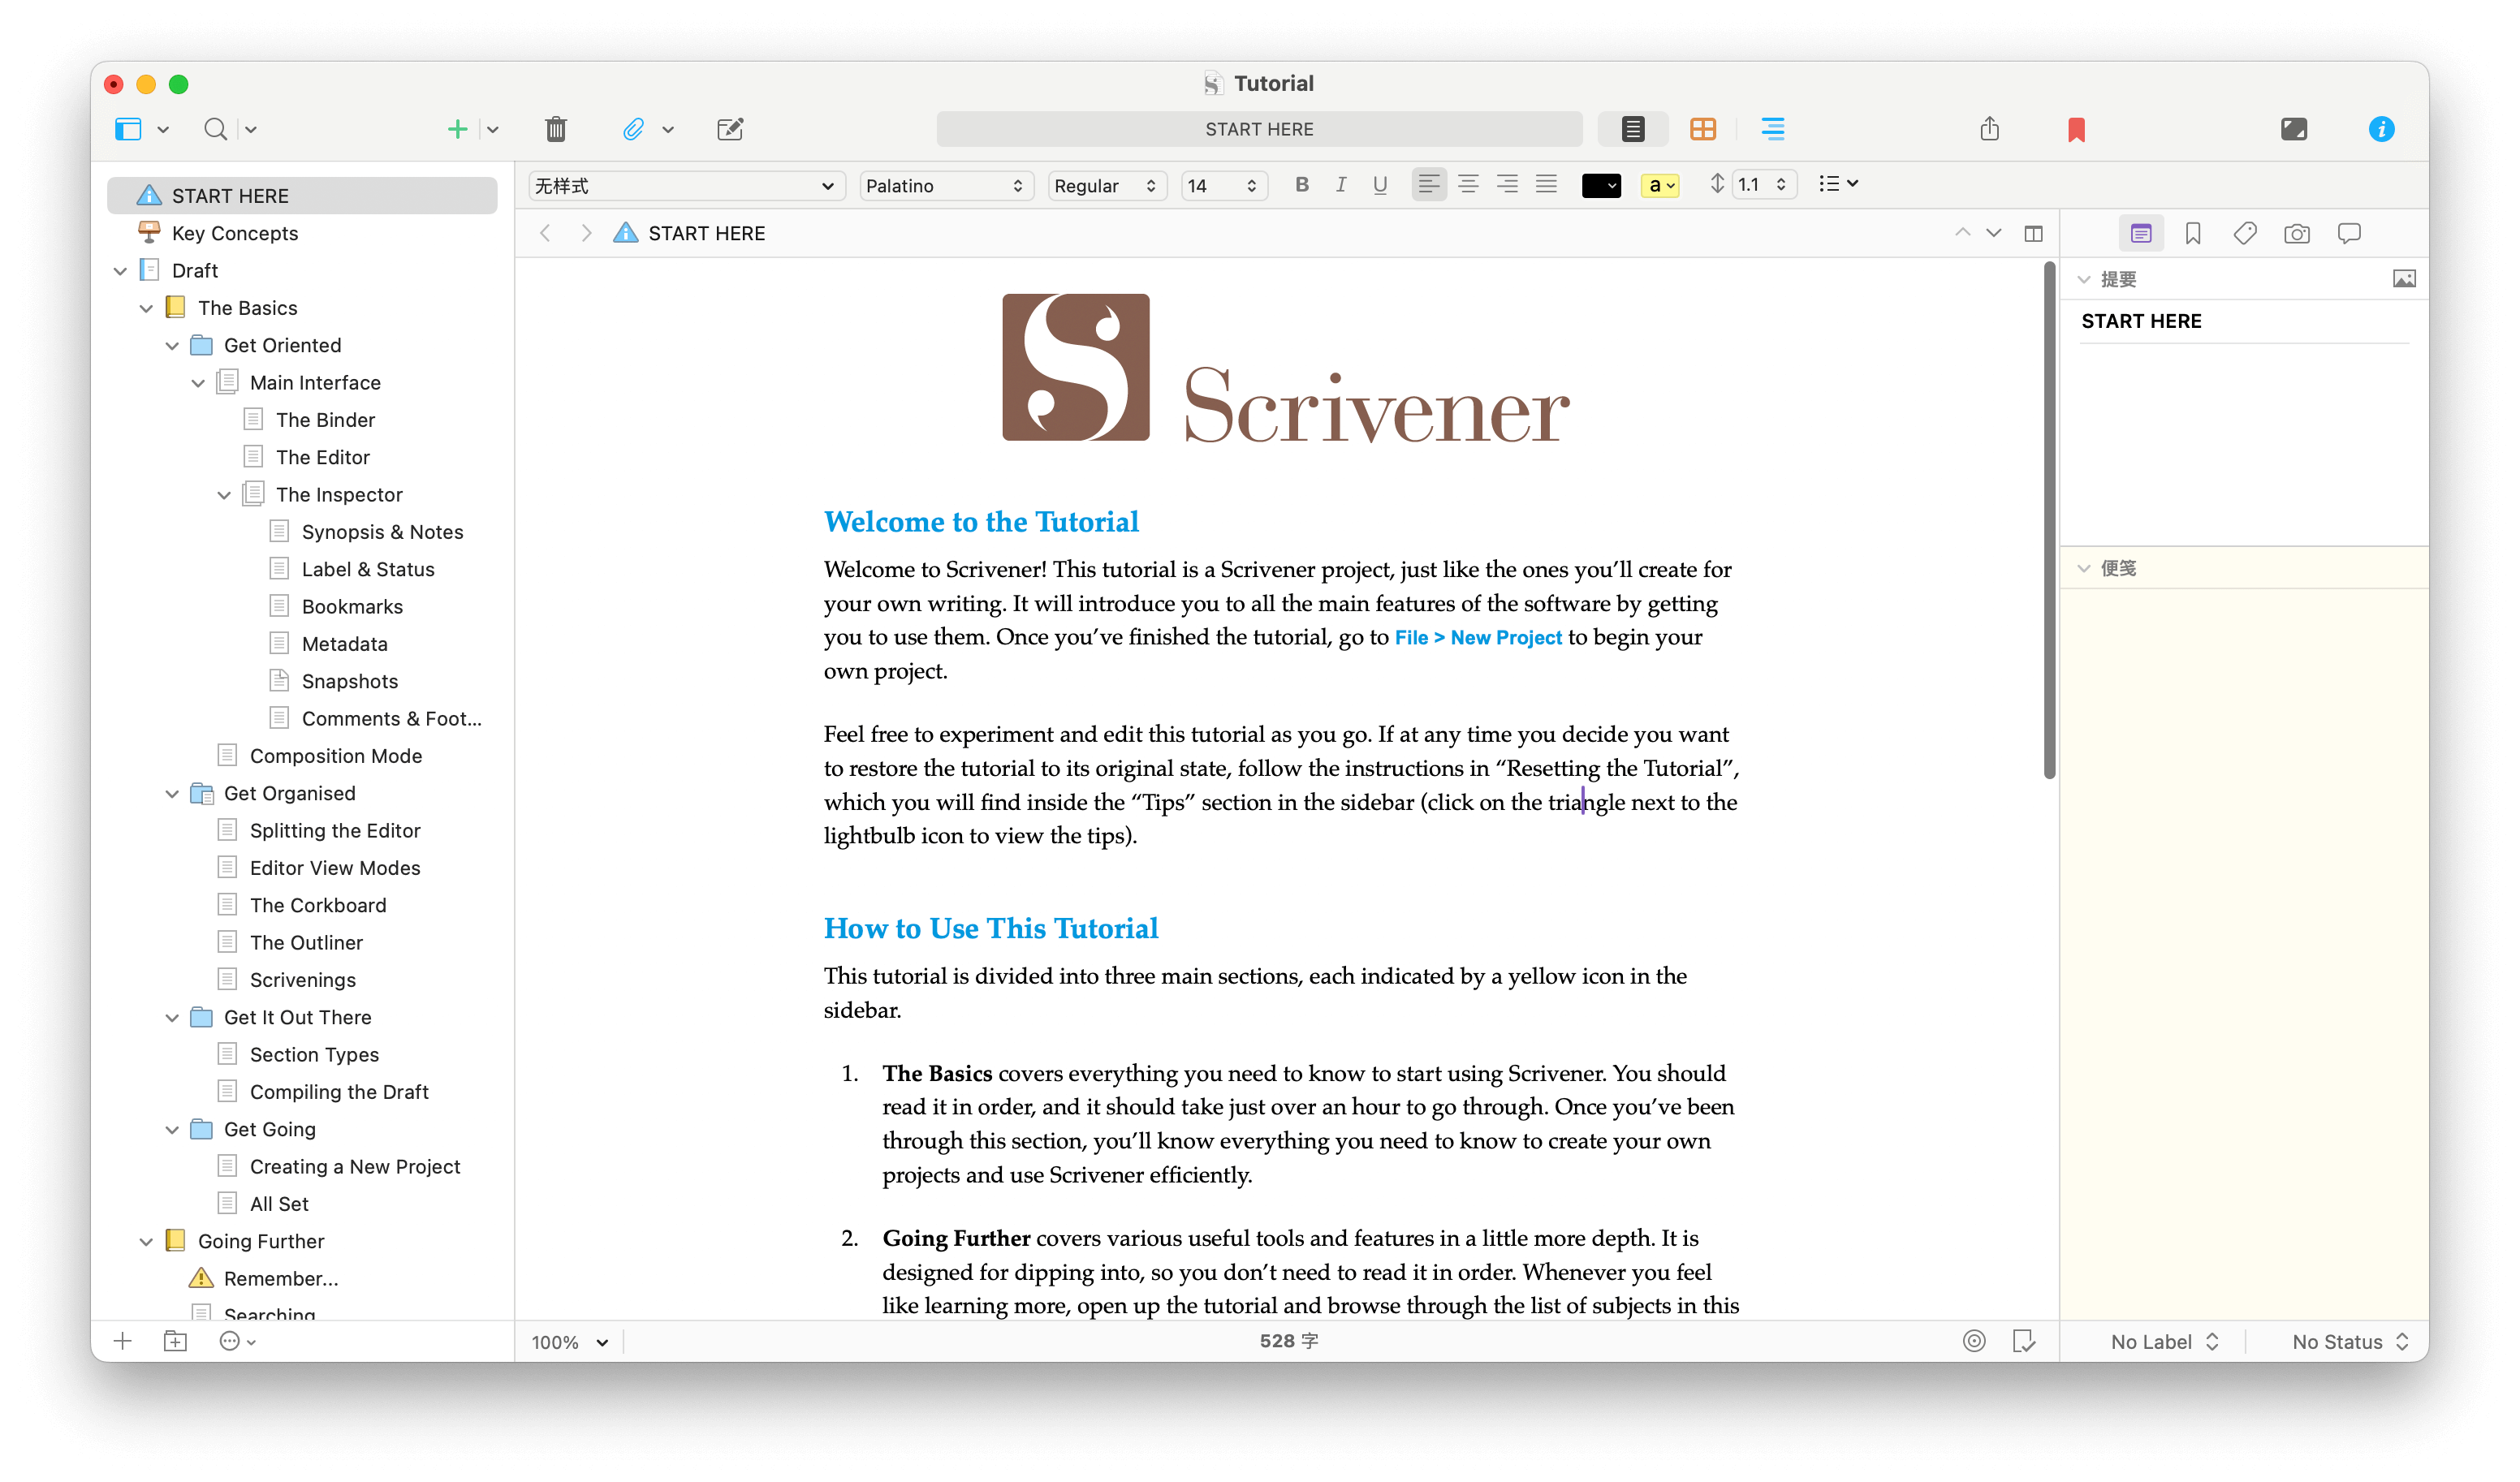Toggle underline formatting on selected text
Image resolution: width=2520 pixels, height=1482 pixels.
tap(1379, 183)
